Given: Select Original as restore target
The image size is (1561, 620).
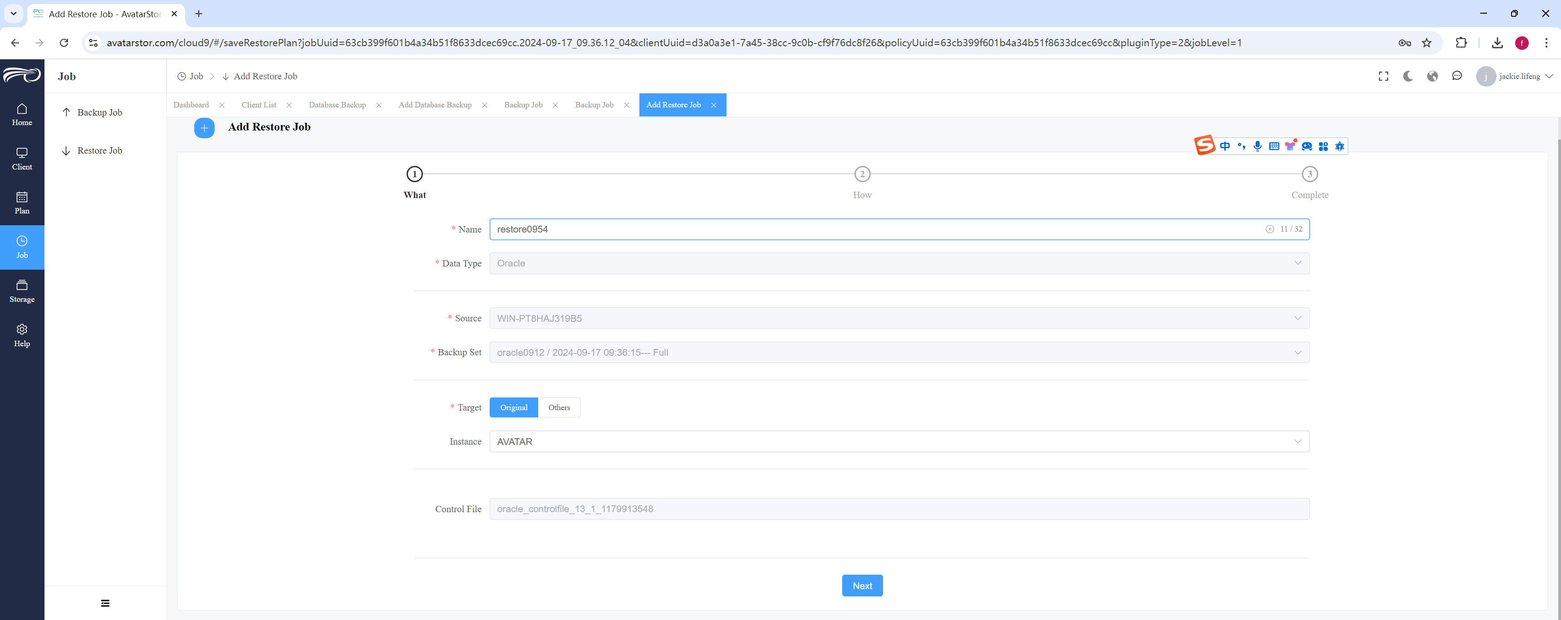Looking at the screenshot, I should (513, 407).
